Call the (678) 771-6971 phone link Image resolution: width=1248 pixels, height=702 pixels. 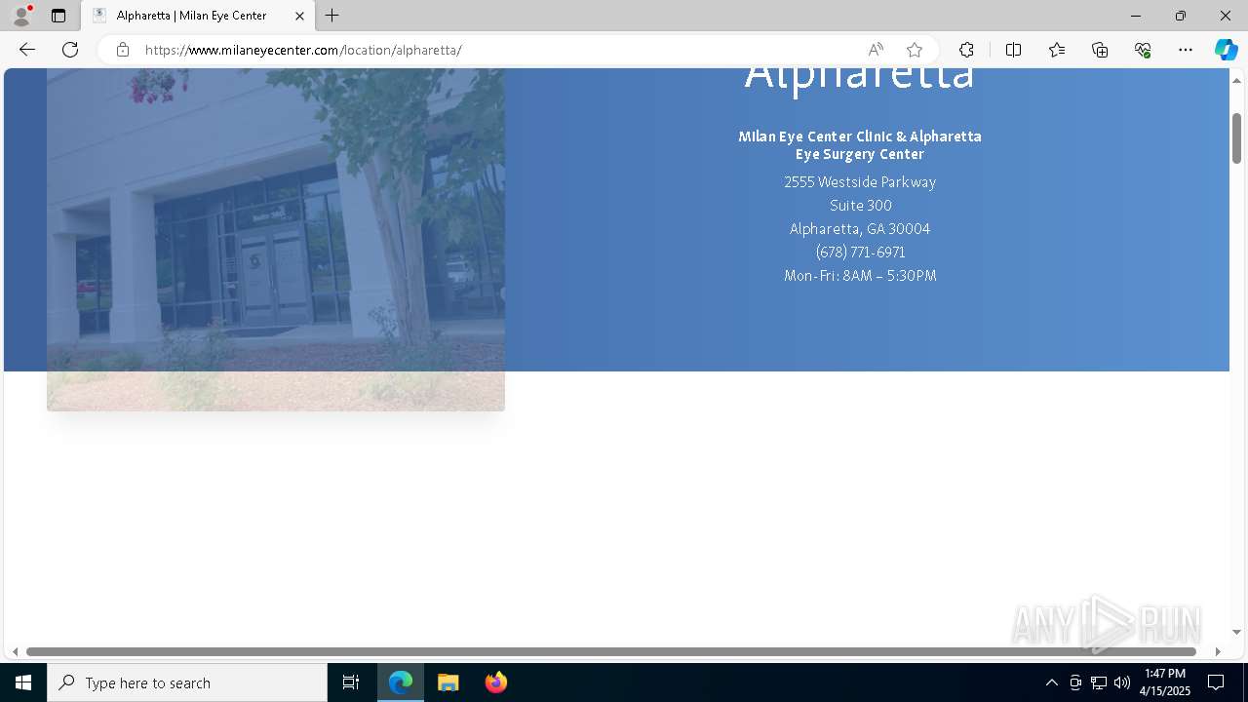(861, 252)
